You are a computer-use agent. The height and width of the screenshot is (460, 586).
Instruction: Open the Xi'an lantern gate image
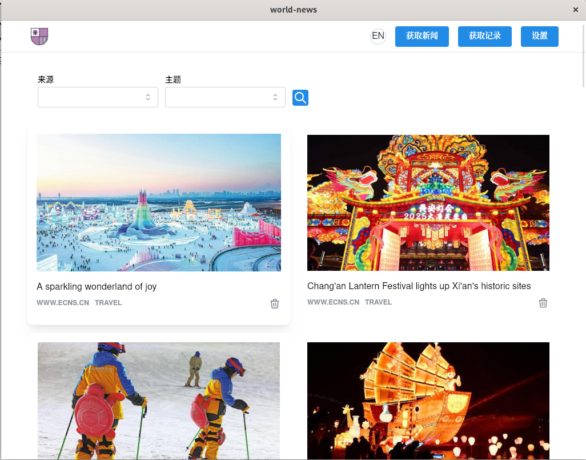[428, 203]
